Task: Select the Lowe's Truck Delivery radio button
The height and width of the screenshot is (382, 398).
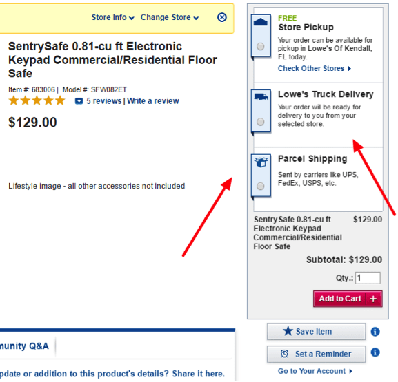Action: point(261,122)
